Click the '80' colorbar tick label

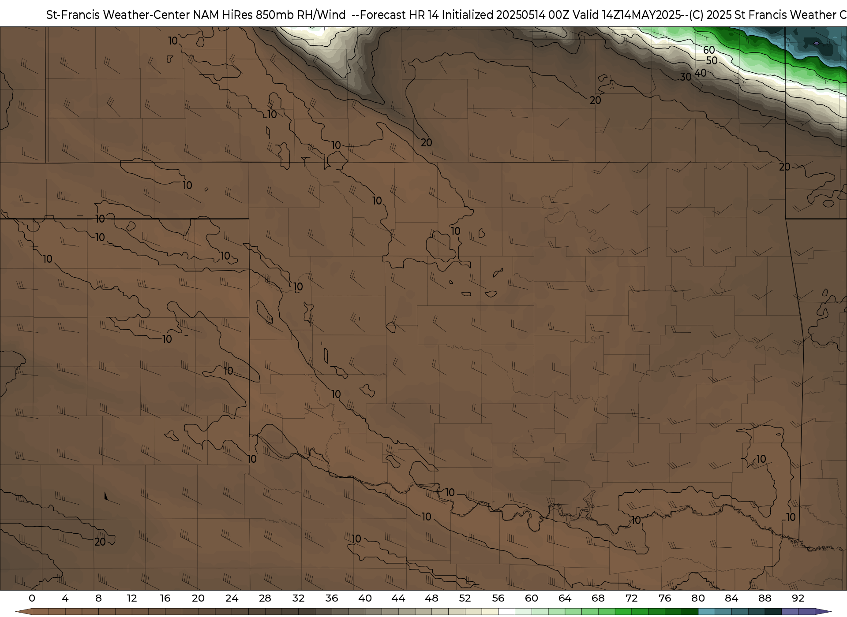pos(698,598)
